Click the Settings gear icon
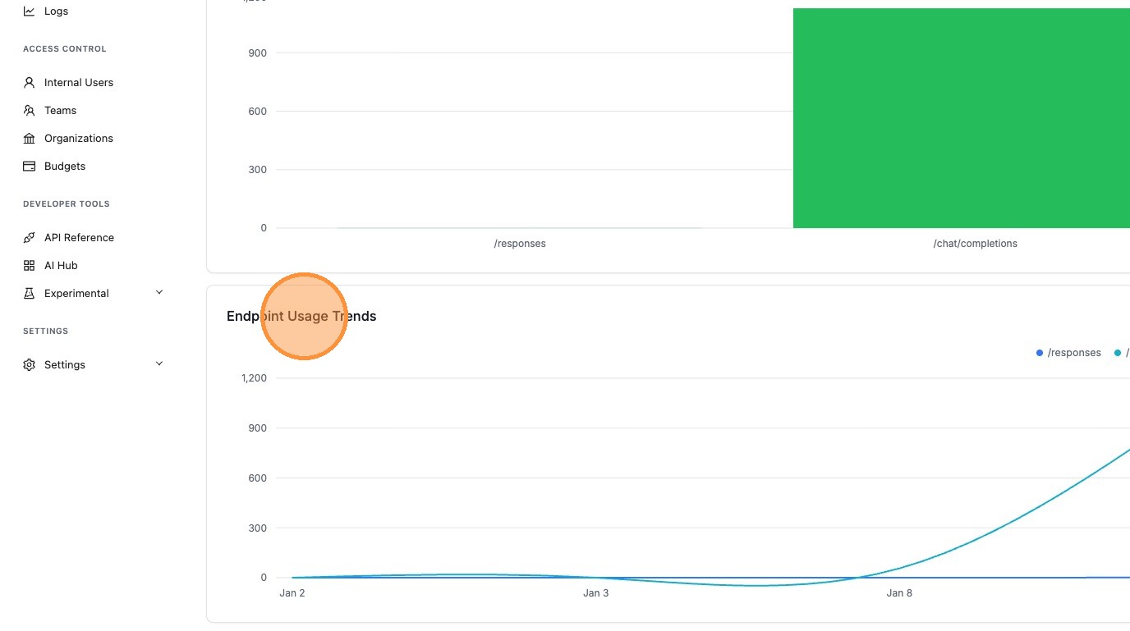This screenshot has height=631, width=1130. point(30,365)
